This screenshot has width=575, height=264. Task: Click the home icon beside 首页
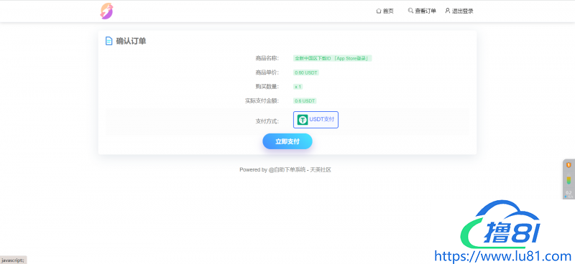click(379, 11)
